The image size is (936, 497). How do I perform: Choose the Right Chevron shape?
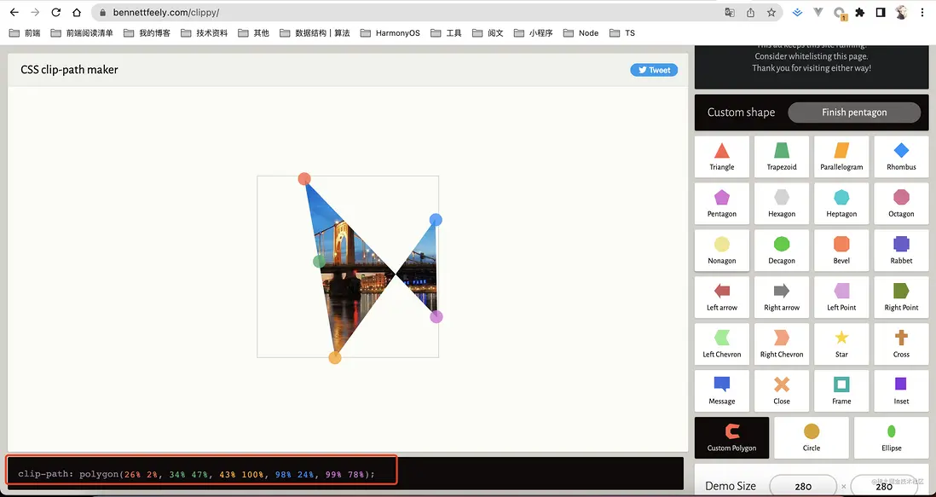click(782, 344)
